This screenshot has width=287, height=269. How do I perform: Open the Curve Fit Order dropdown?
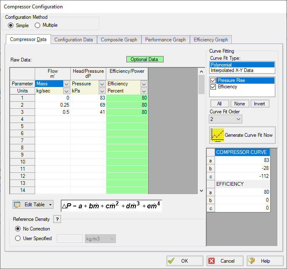pos(238,119)
